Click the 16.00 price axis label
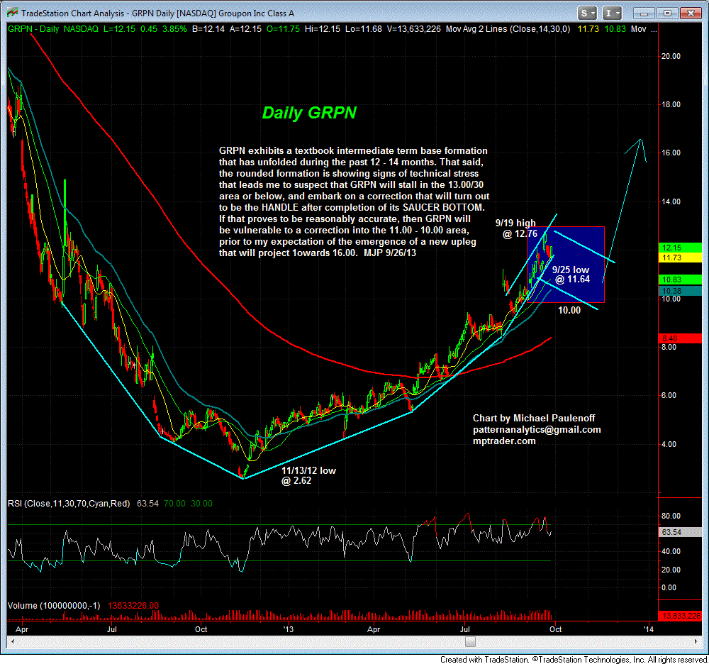The image size is (709, 664). coord(671,153)
